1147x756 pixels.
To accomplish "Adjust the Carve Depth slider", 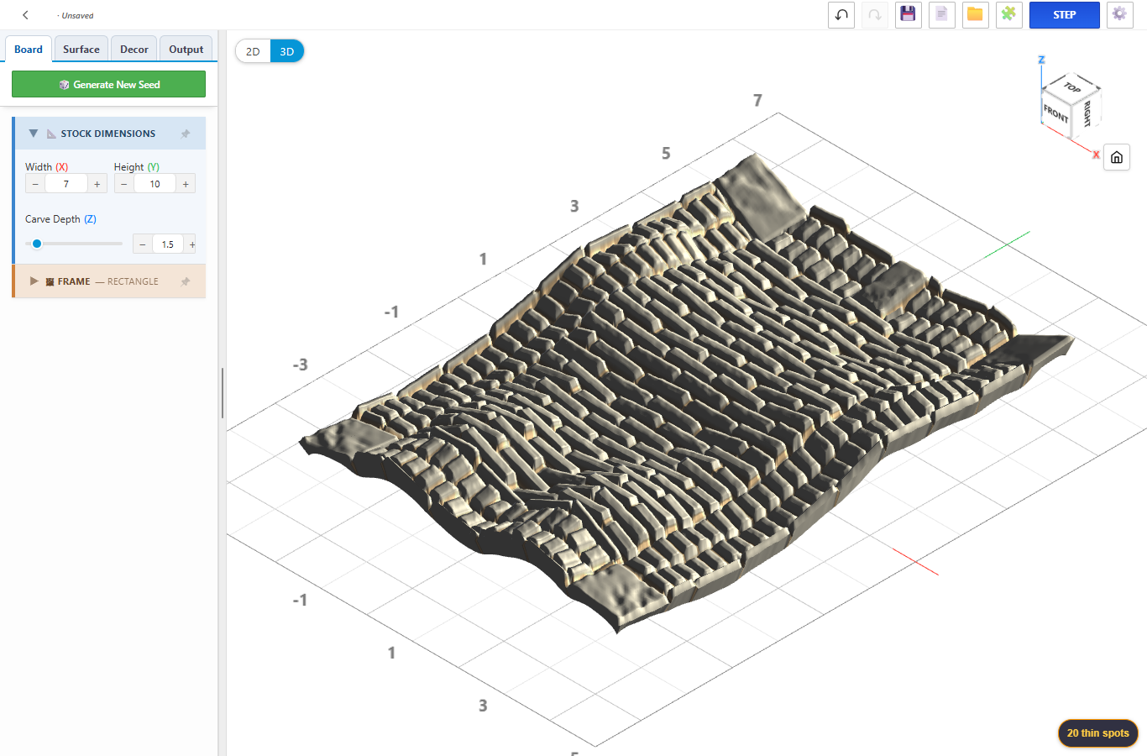I will coord(74,244).
